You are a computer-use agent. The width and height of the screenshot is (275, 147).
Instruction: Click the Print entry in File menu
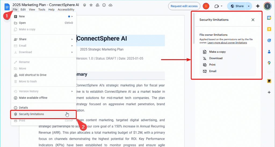click(44, 120)
